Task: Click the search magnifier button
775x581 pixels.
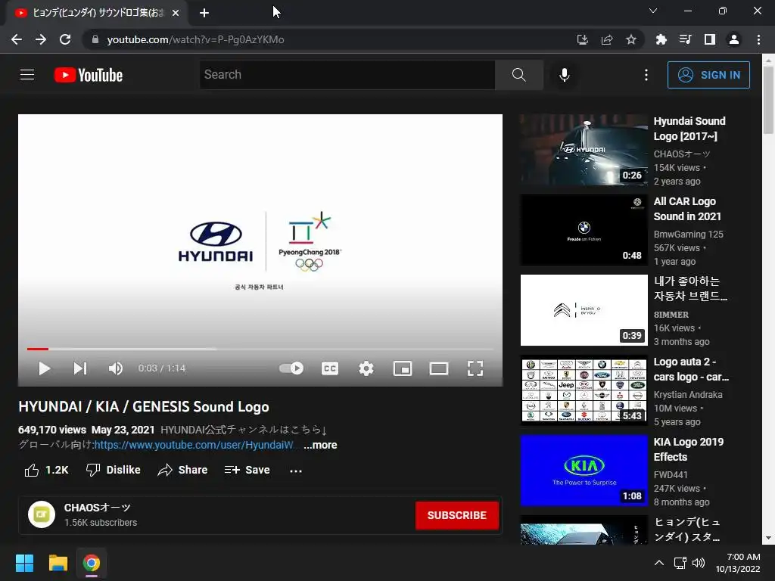Action: (519, 75)
